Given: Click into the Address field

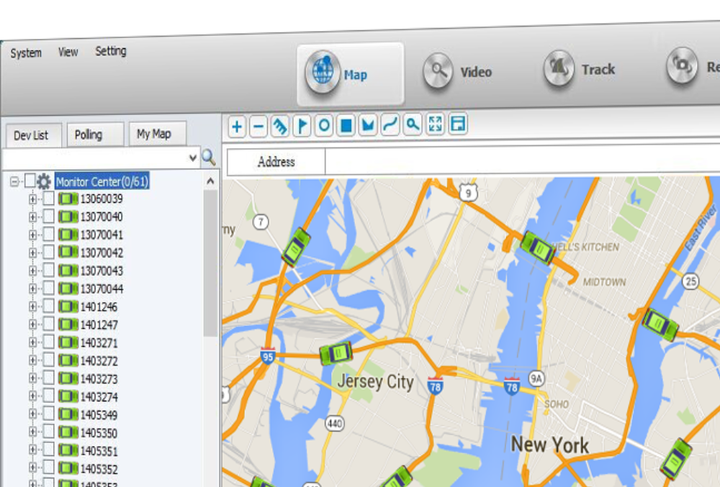Looking at the screenshot, I should [522, 161].
